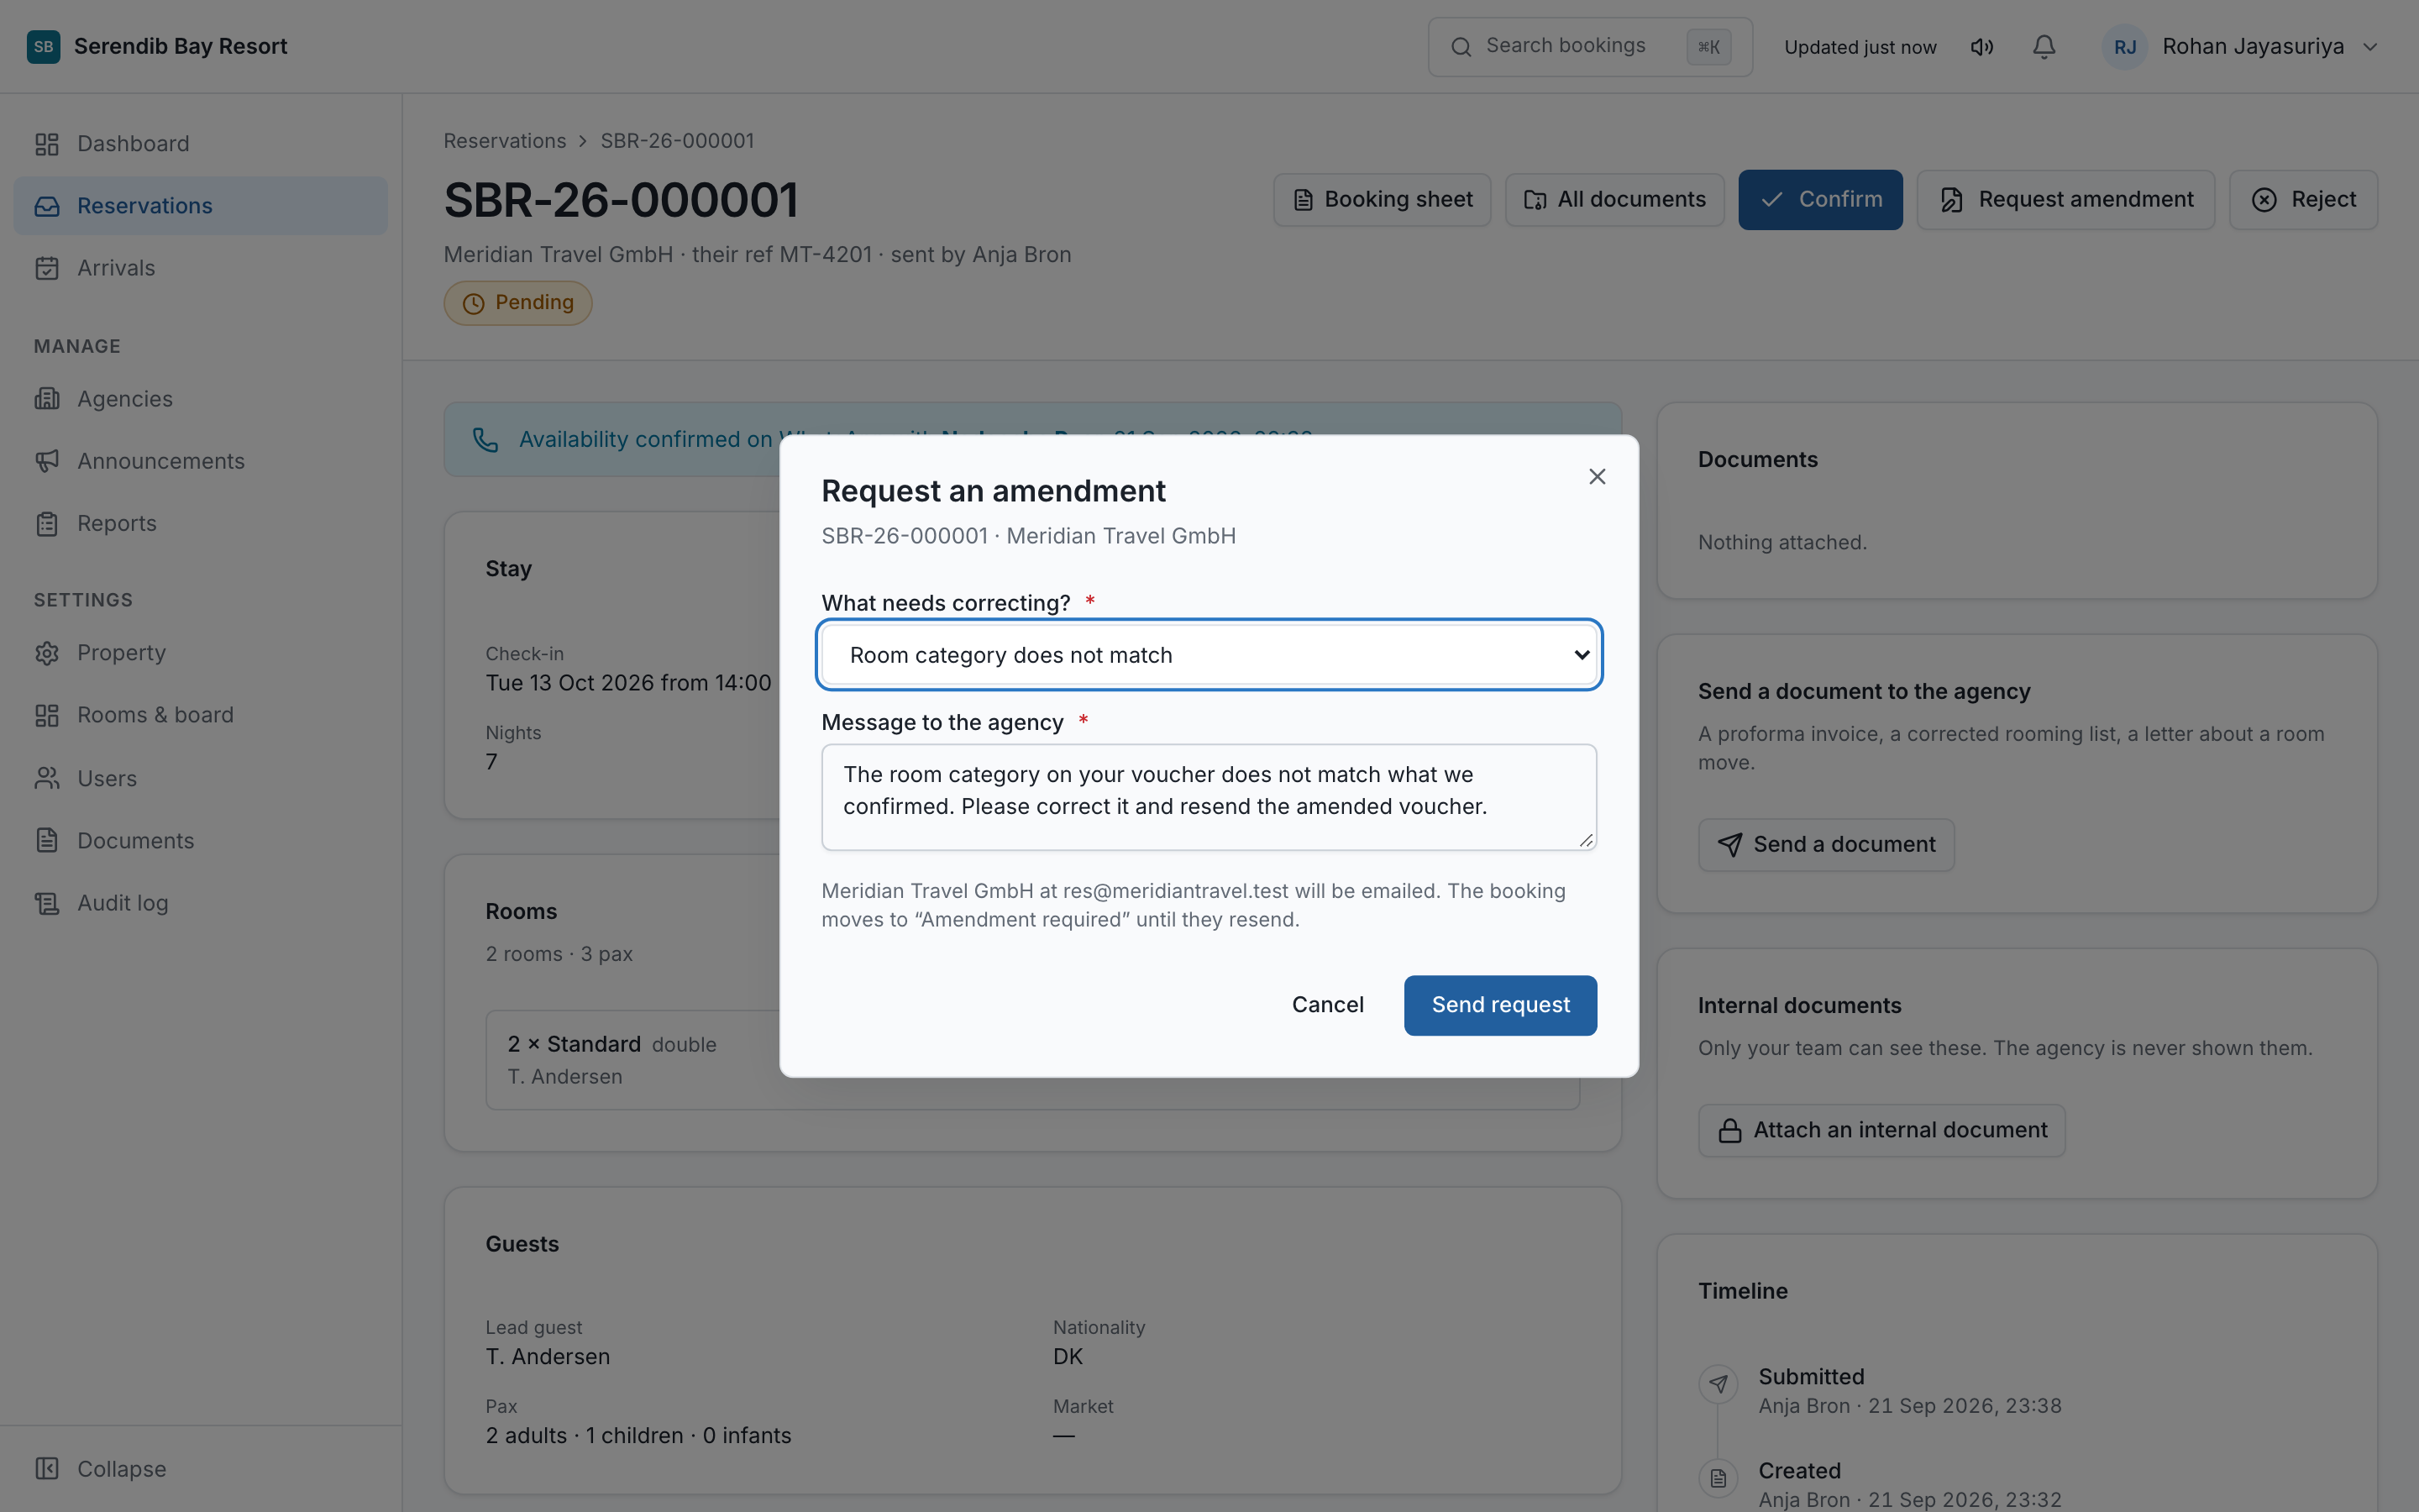
Task: Click the Message to the agency textbox
Action: tap(1209, 797)
